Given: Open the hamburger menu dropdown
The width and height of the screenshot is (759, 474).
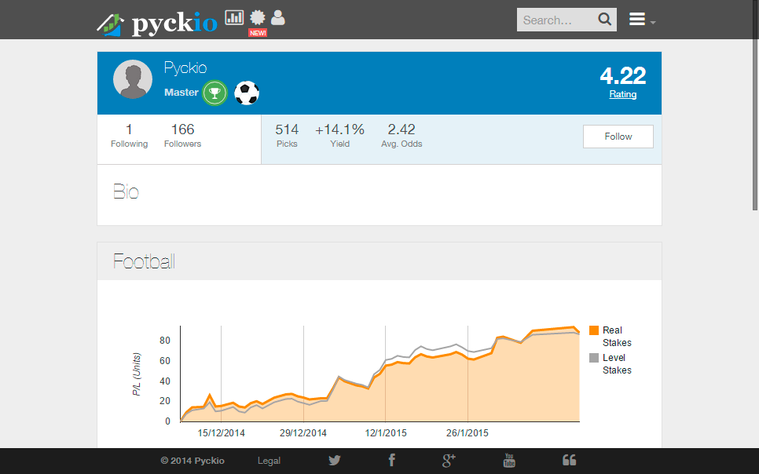Looking at the screenshot, I should (x=642, y=20).
